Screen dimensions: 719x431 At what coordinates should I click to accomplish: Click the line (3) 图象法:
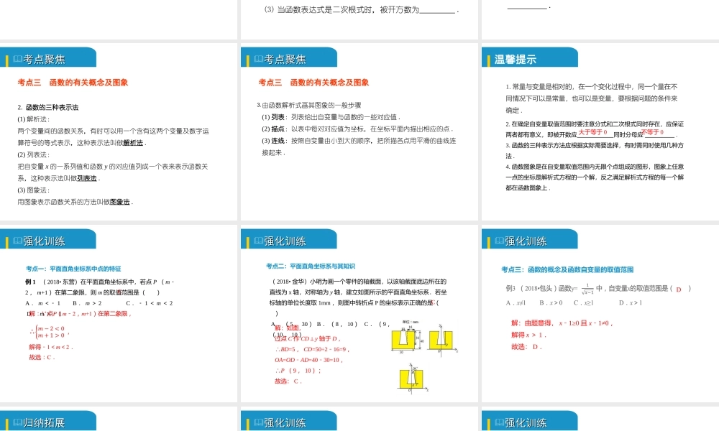(x=34, y=190)
